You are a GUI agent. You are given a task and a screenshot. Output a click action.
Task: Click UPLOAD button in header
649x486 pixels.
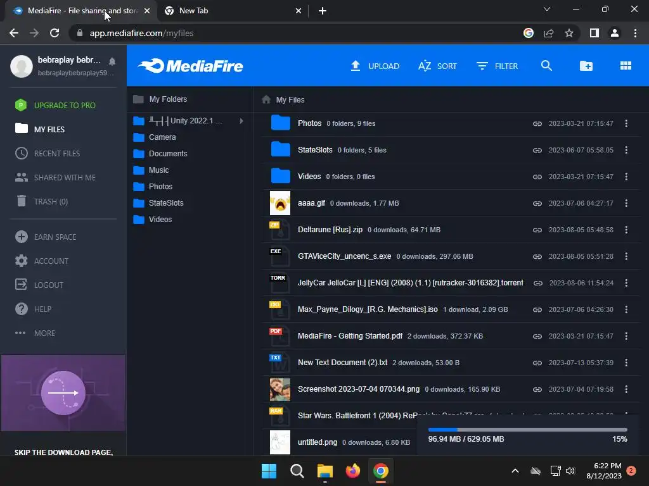375,66
